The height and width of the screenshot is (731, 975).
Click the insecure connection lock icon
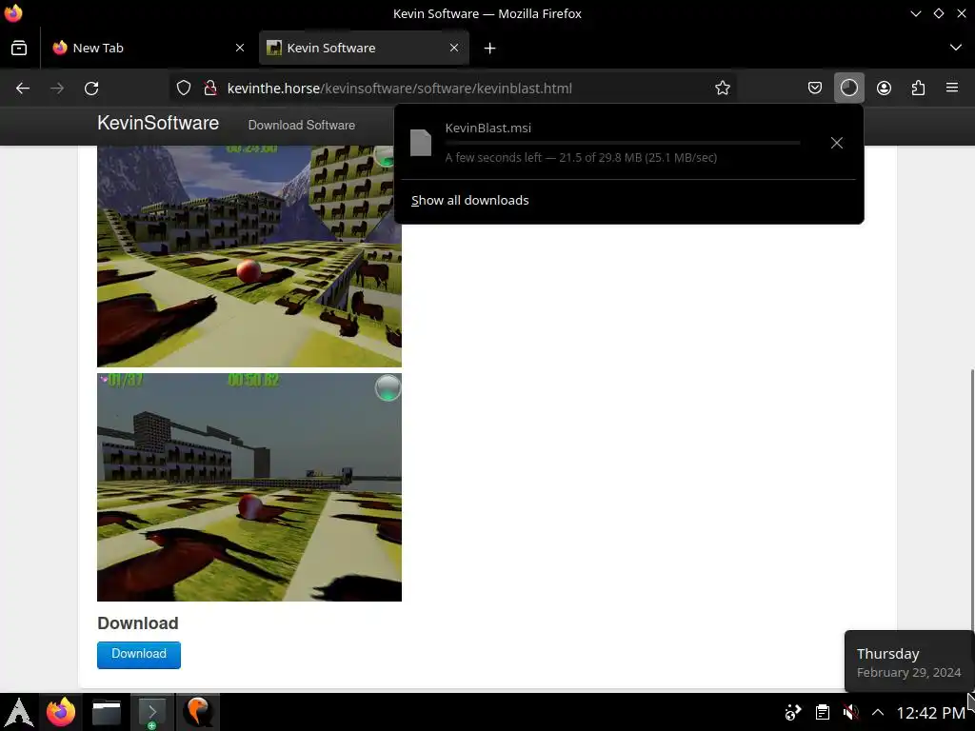pyautogui.click(x=210, y=89)
